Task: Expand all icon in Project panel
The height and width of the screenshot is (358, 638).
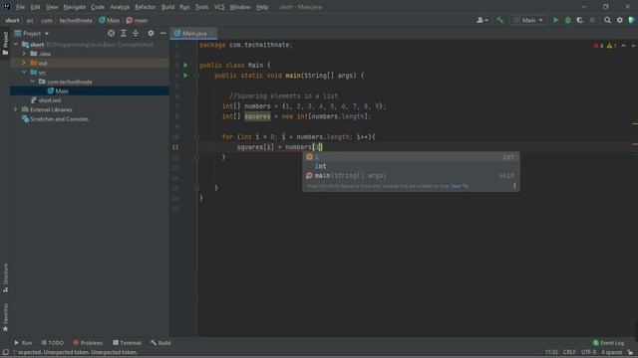Action: (x=124, y=33)
